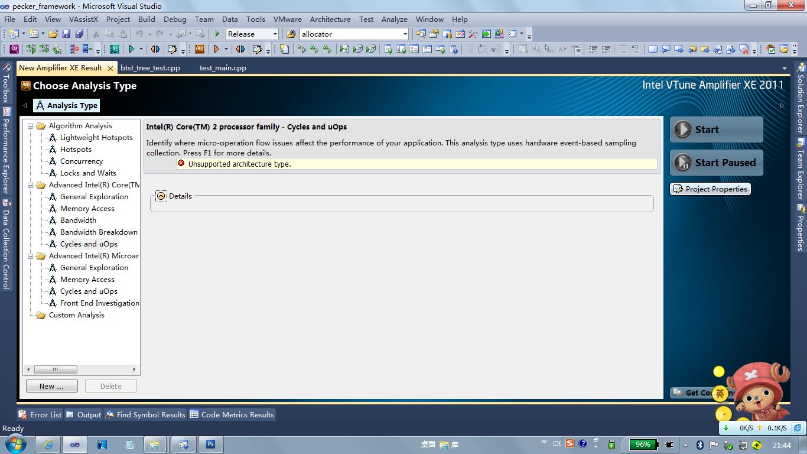
Task: Click the Start analysis button
Action: (x=716, y=129)
